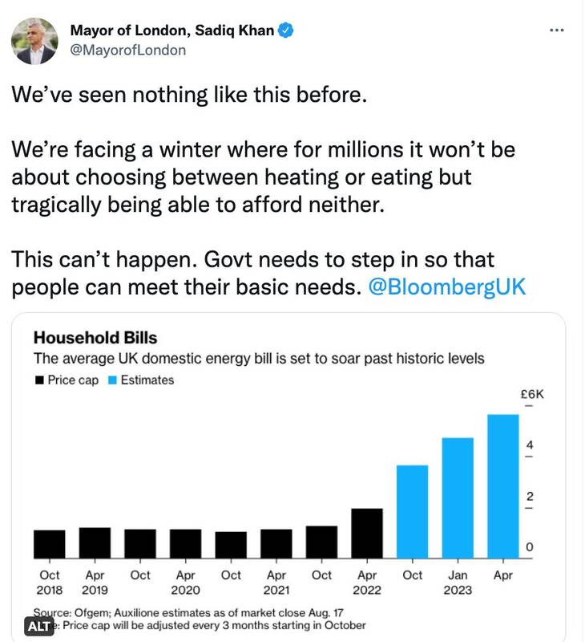This screenshot has height=642, width=585.
Task: Click the tallest blue April 2023 bar
Action: coord(503,486)
